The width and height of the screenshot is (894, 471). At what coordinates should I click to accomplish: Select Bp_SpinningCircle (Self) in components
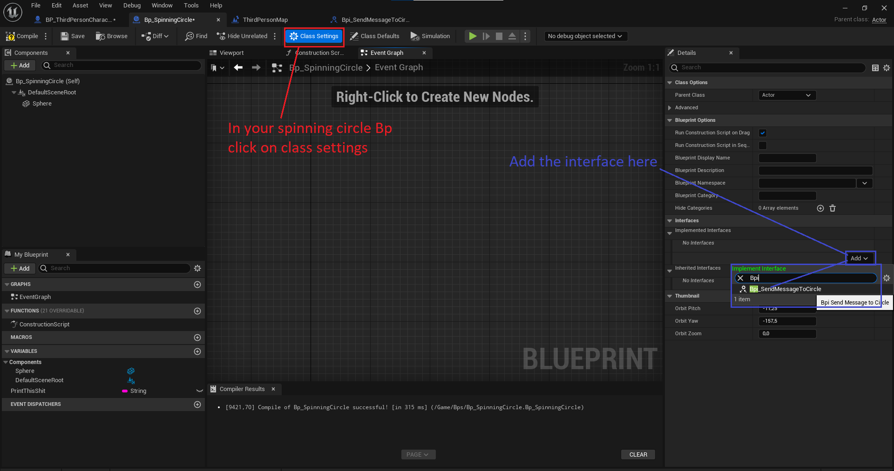tap(47, 81)
